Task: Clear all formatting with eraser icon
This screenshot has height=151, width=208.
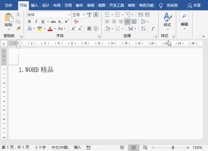Action: click(x=76, y=21)
